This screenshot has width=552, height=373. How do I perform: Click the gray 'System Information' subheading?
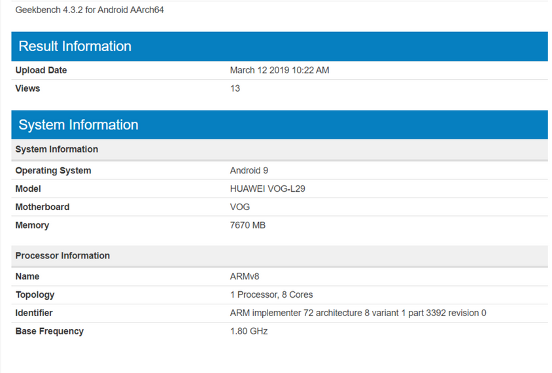(x=279, y=149)
